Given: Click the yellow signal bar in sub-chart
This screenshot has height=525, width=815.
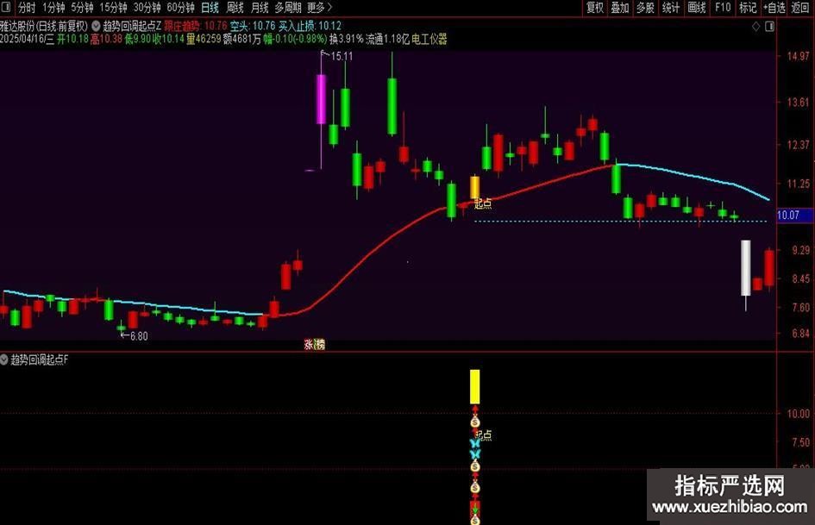Looking at the screenshot, I should tap(474, 387).
